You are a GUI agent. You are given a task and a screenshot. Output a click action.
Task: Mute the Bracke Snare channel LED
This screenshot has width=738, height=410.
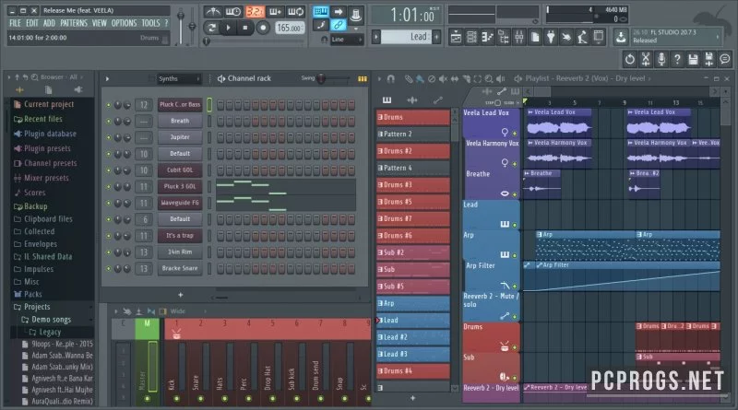pos(109,268)
